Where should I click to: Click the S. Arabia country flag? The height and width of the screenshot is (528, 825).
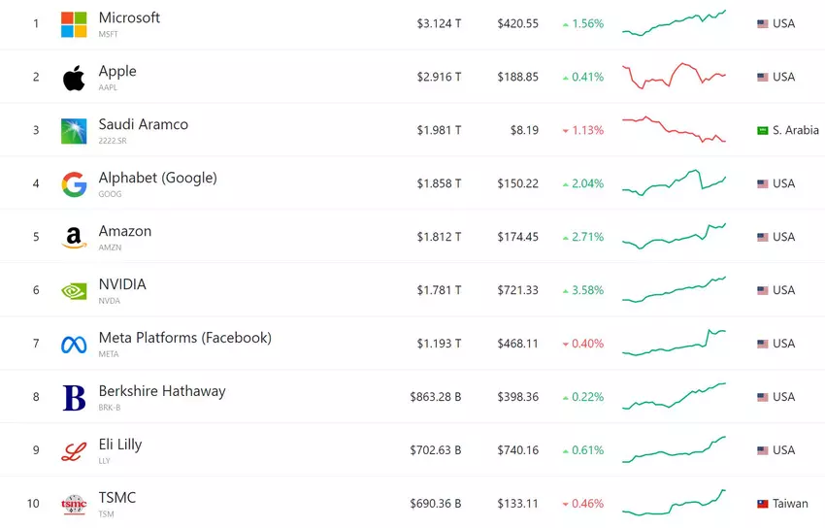(x=763, y=130)
